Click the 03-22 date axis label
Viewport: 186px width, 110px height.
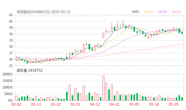[x=56, y=104]
